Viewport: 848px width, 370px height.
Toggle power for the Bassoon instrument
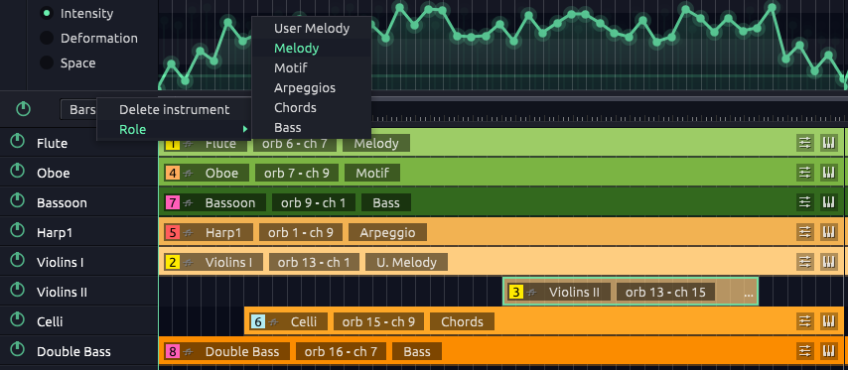(x=18, y=201)
